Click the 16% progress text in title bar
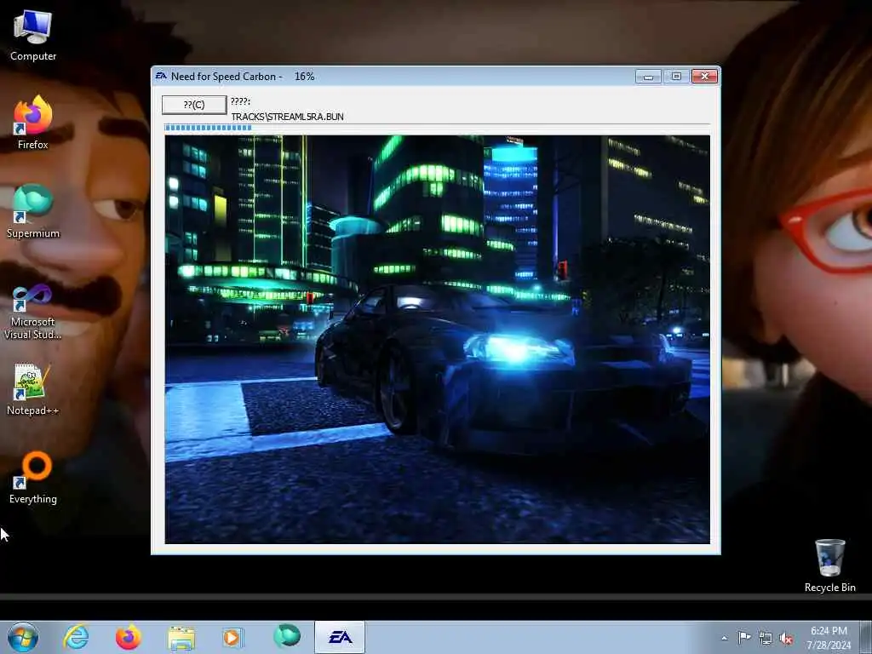The image size is (872, 654). [304, 76]
